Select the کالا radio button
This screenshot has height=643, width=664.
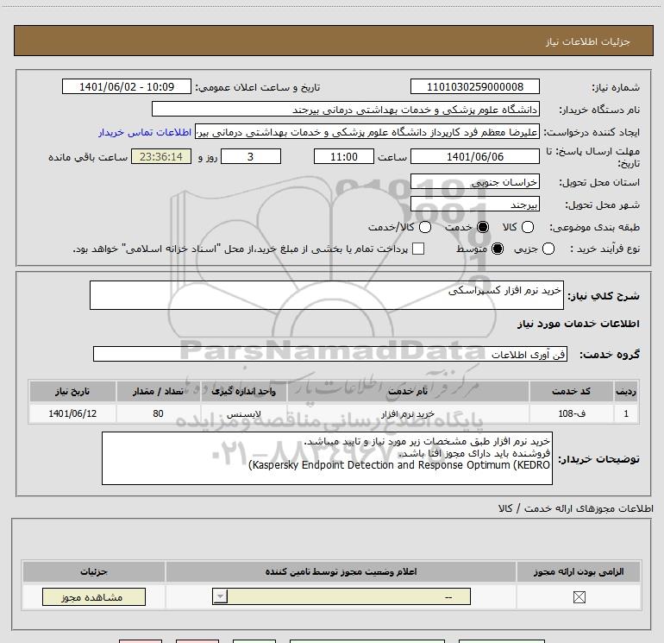pos(528,227)
